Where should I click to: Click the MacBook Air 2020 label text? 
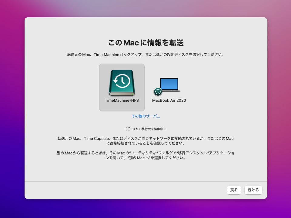point(169,100)
